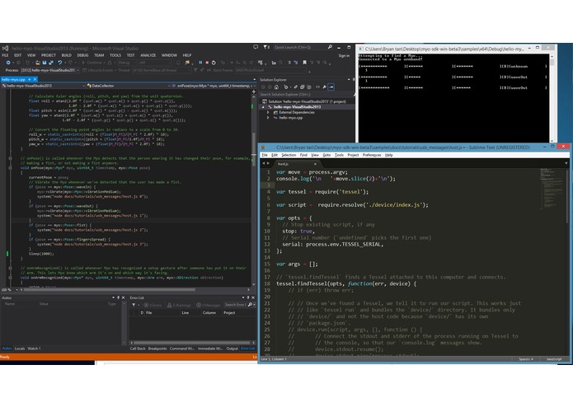Click Properties wrench icon in Solution Explorer

(x=324, y=87)
